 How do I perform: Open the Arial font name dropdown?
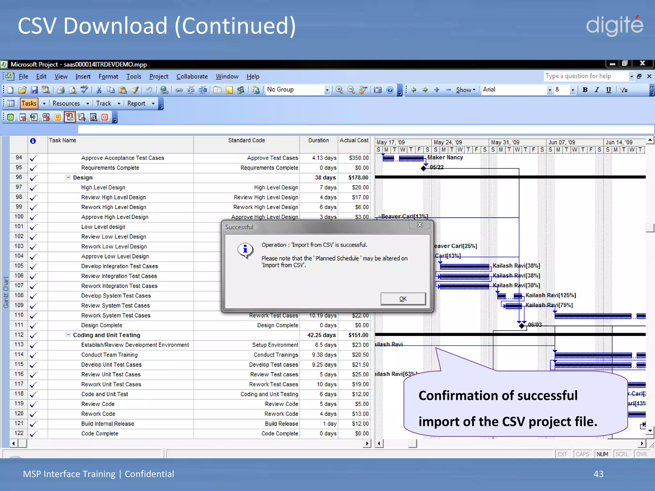pyautogui.click(x=549, y=90)
